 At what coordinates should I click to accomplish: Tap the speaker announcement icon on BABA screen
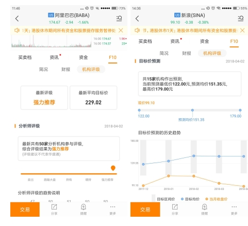(17, 30)
